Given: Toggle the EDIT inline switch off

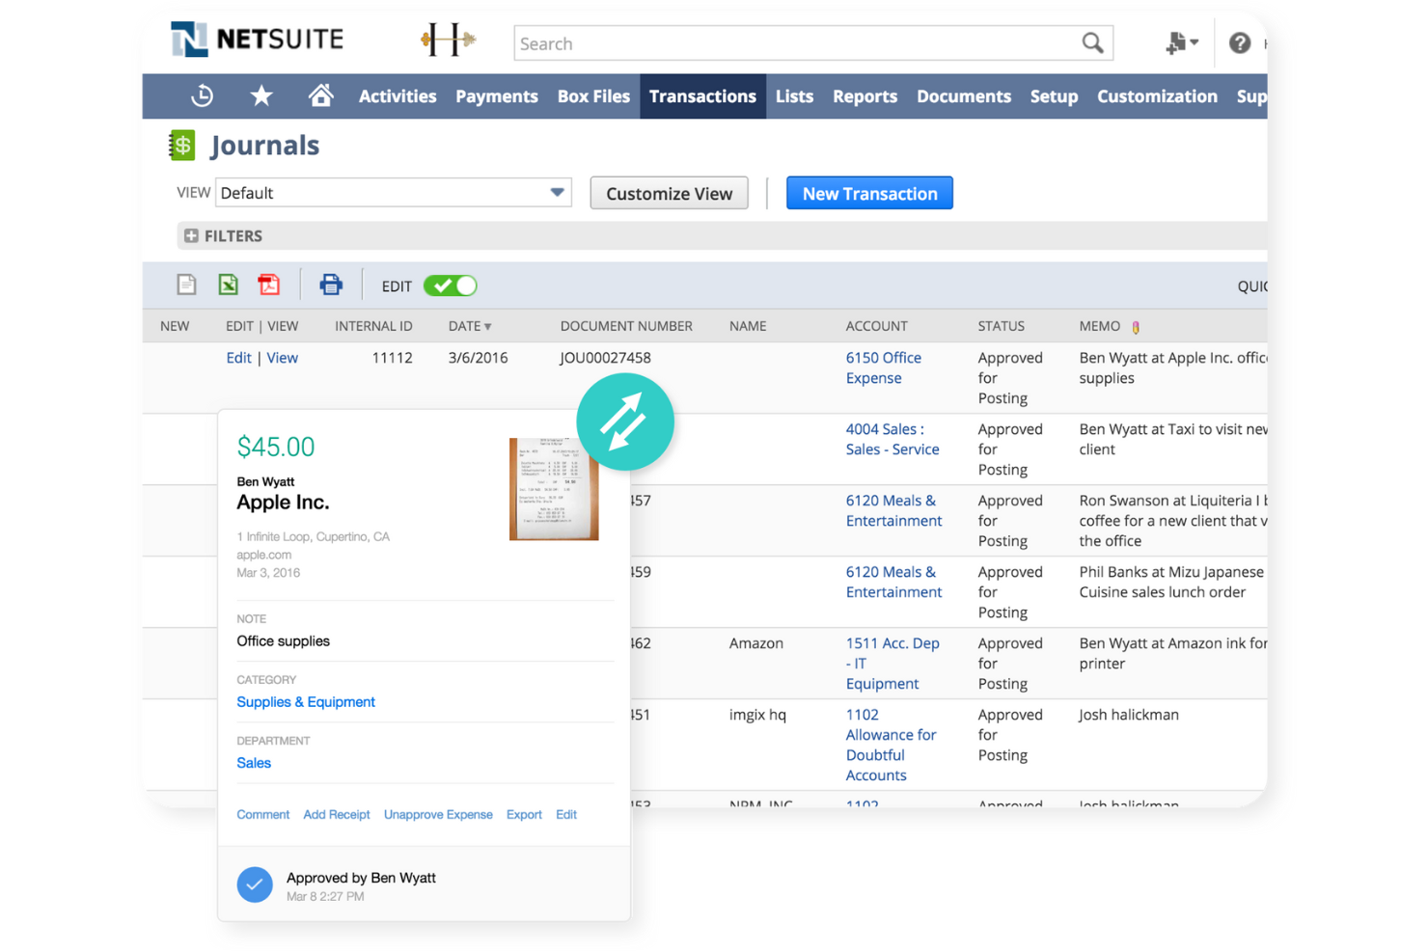Looking at the screenshot, I should [450, 286].
